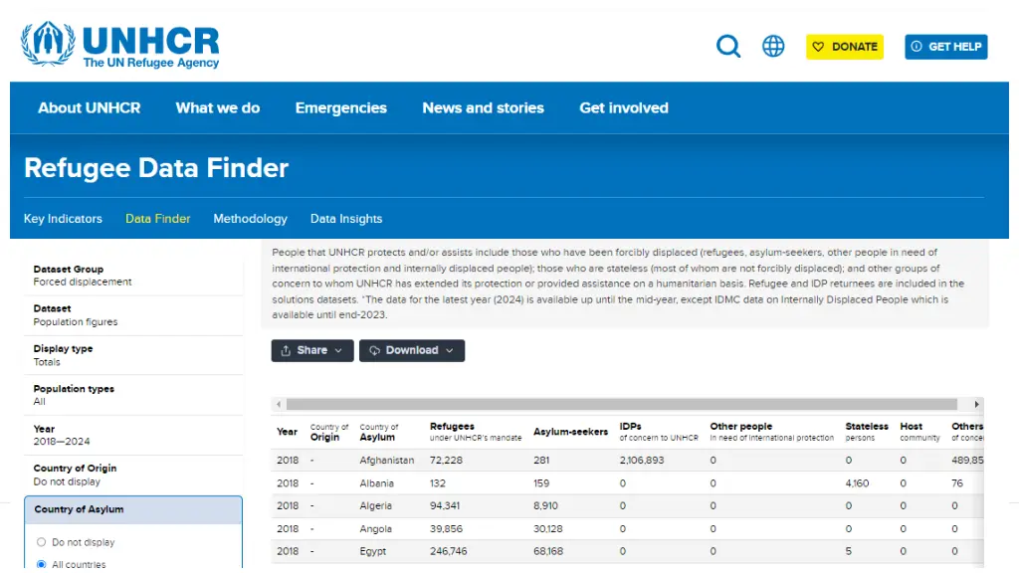Open News and stories menu
Image resolution: width=1019 pixels, height=573 pixels.
click(x=483, y=107)
